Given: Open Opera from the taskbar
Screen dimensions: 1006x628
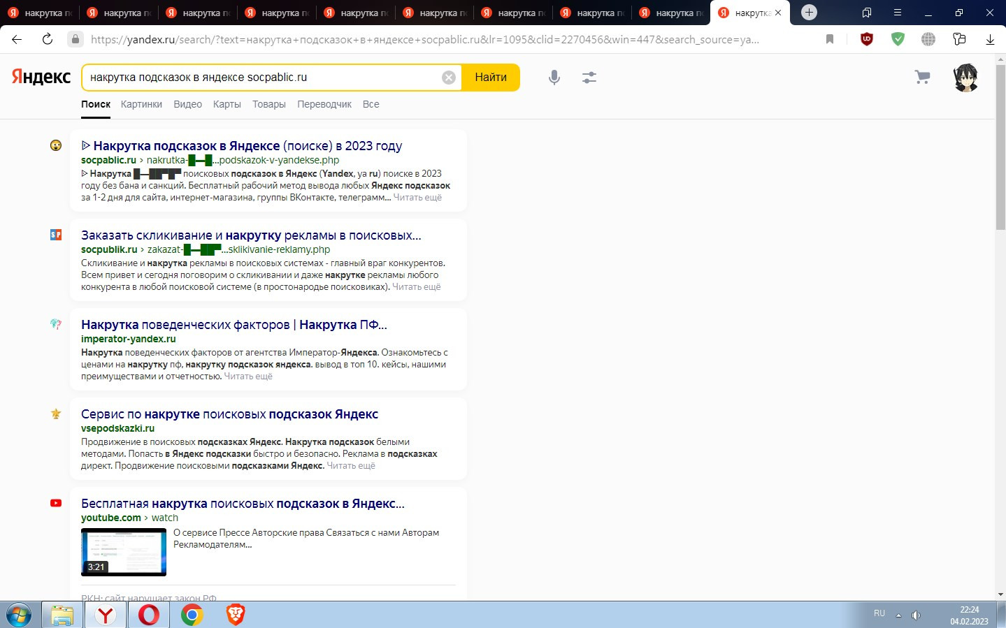Looking at the screenshot, I should pyautogui.click(x=148, y=615).
